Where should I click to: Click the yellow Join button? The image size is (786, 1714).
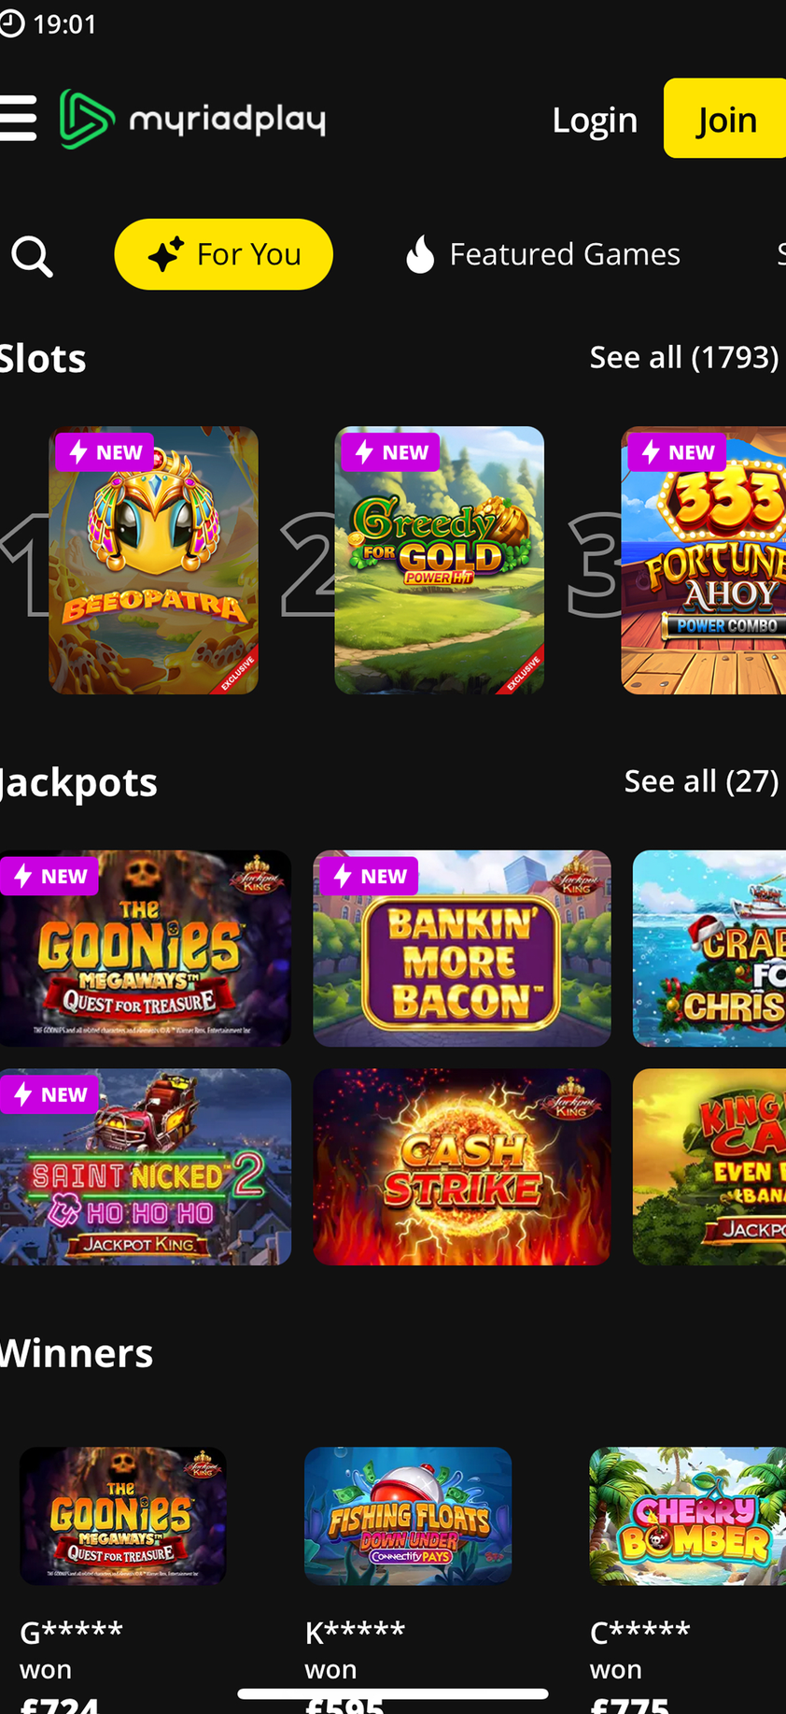pos(724,119)
